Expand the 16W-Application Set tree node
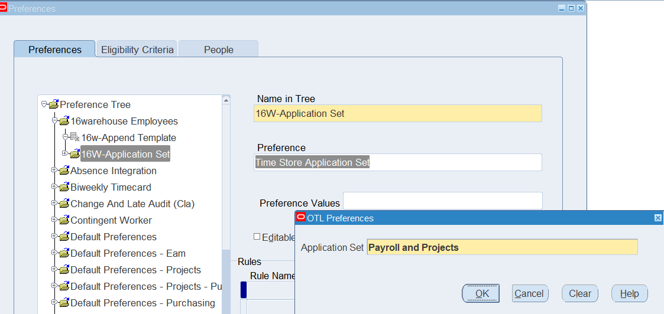 point(65,154)
